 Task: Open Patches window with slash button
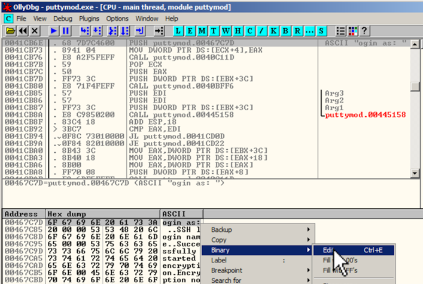coord(261,31)
